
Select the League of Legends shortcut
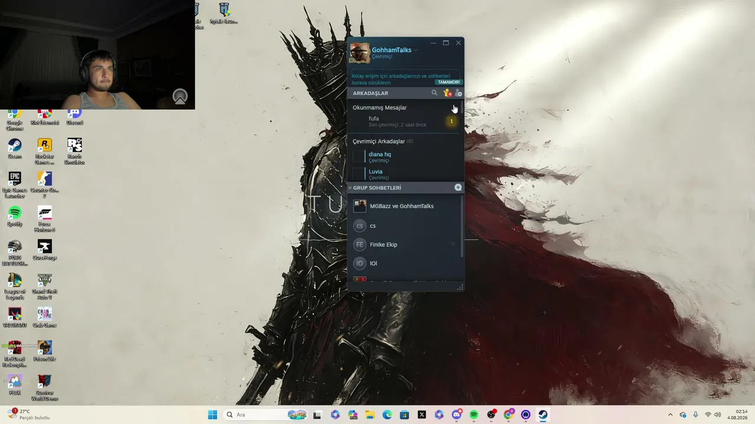15,287
